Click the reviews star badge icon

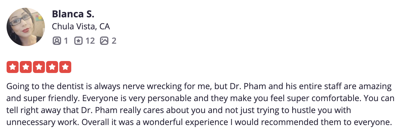78,40
